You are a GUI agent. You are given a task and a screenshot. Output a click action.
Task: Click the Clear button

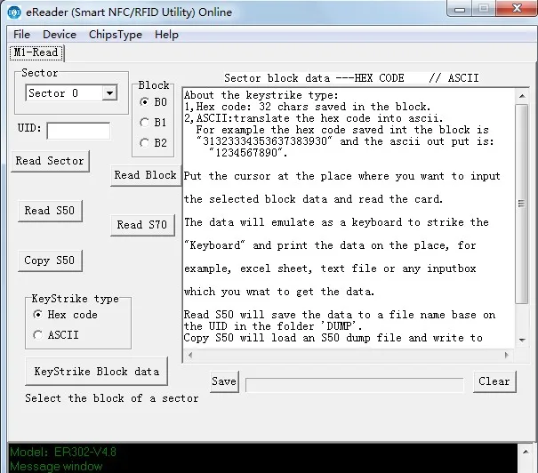pyautogui.click(x=494, y=381)
